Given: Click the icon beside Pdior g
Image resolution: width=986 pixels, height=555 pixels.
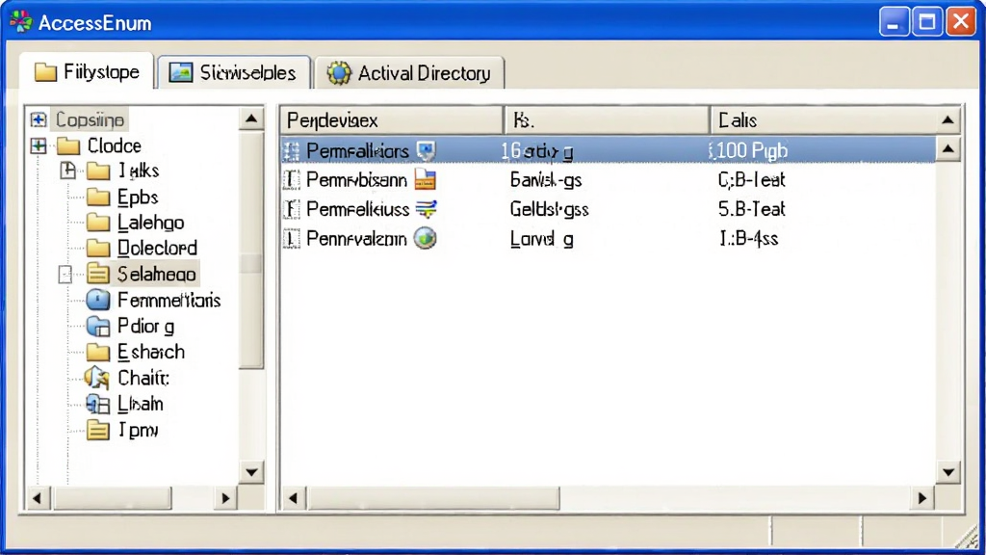Looking at the screenshot, I should (x=98, y=326).
